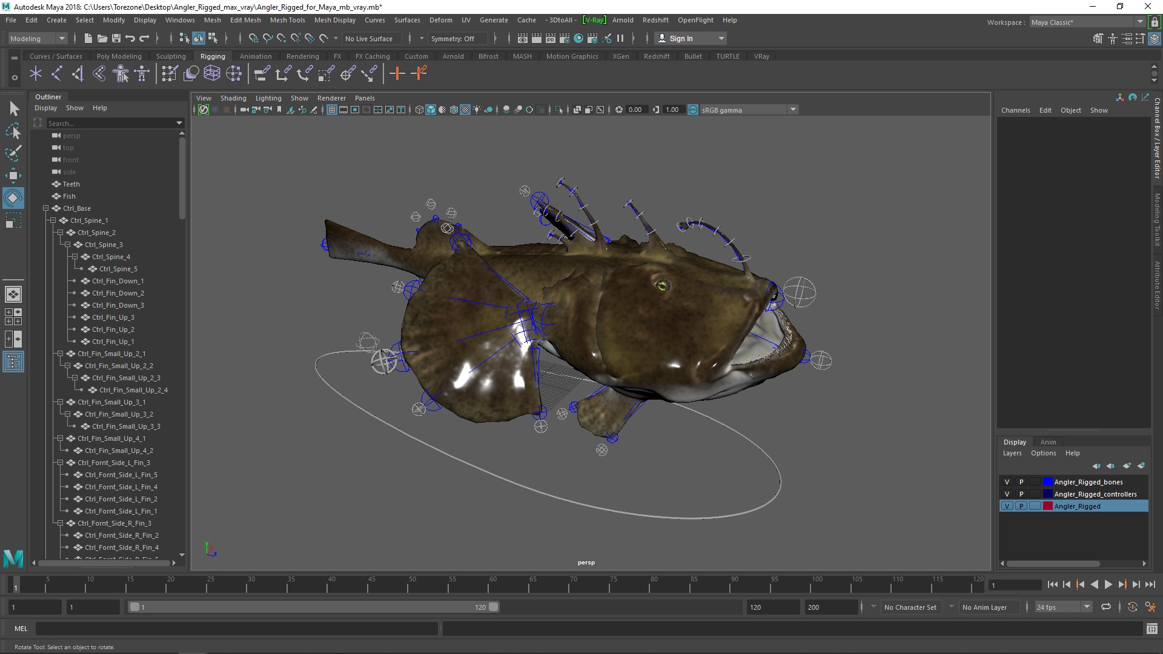Collapse the Ctrl_Fin_Small_Up_2_1 tree node
Viewport: 1163px width, 654px height.
click(x=60, y=354)
